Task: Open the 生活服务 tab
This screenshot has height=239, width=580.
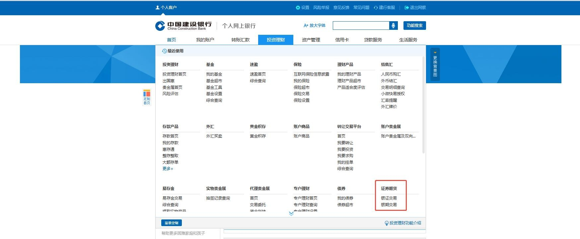Action: (408, 40)
